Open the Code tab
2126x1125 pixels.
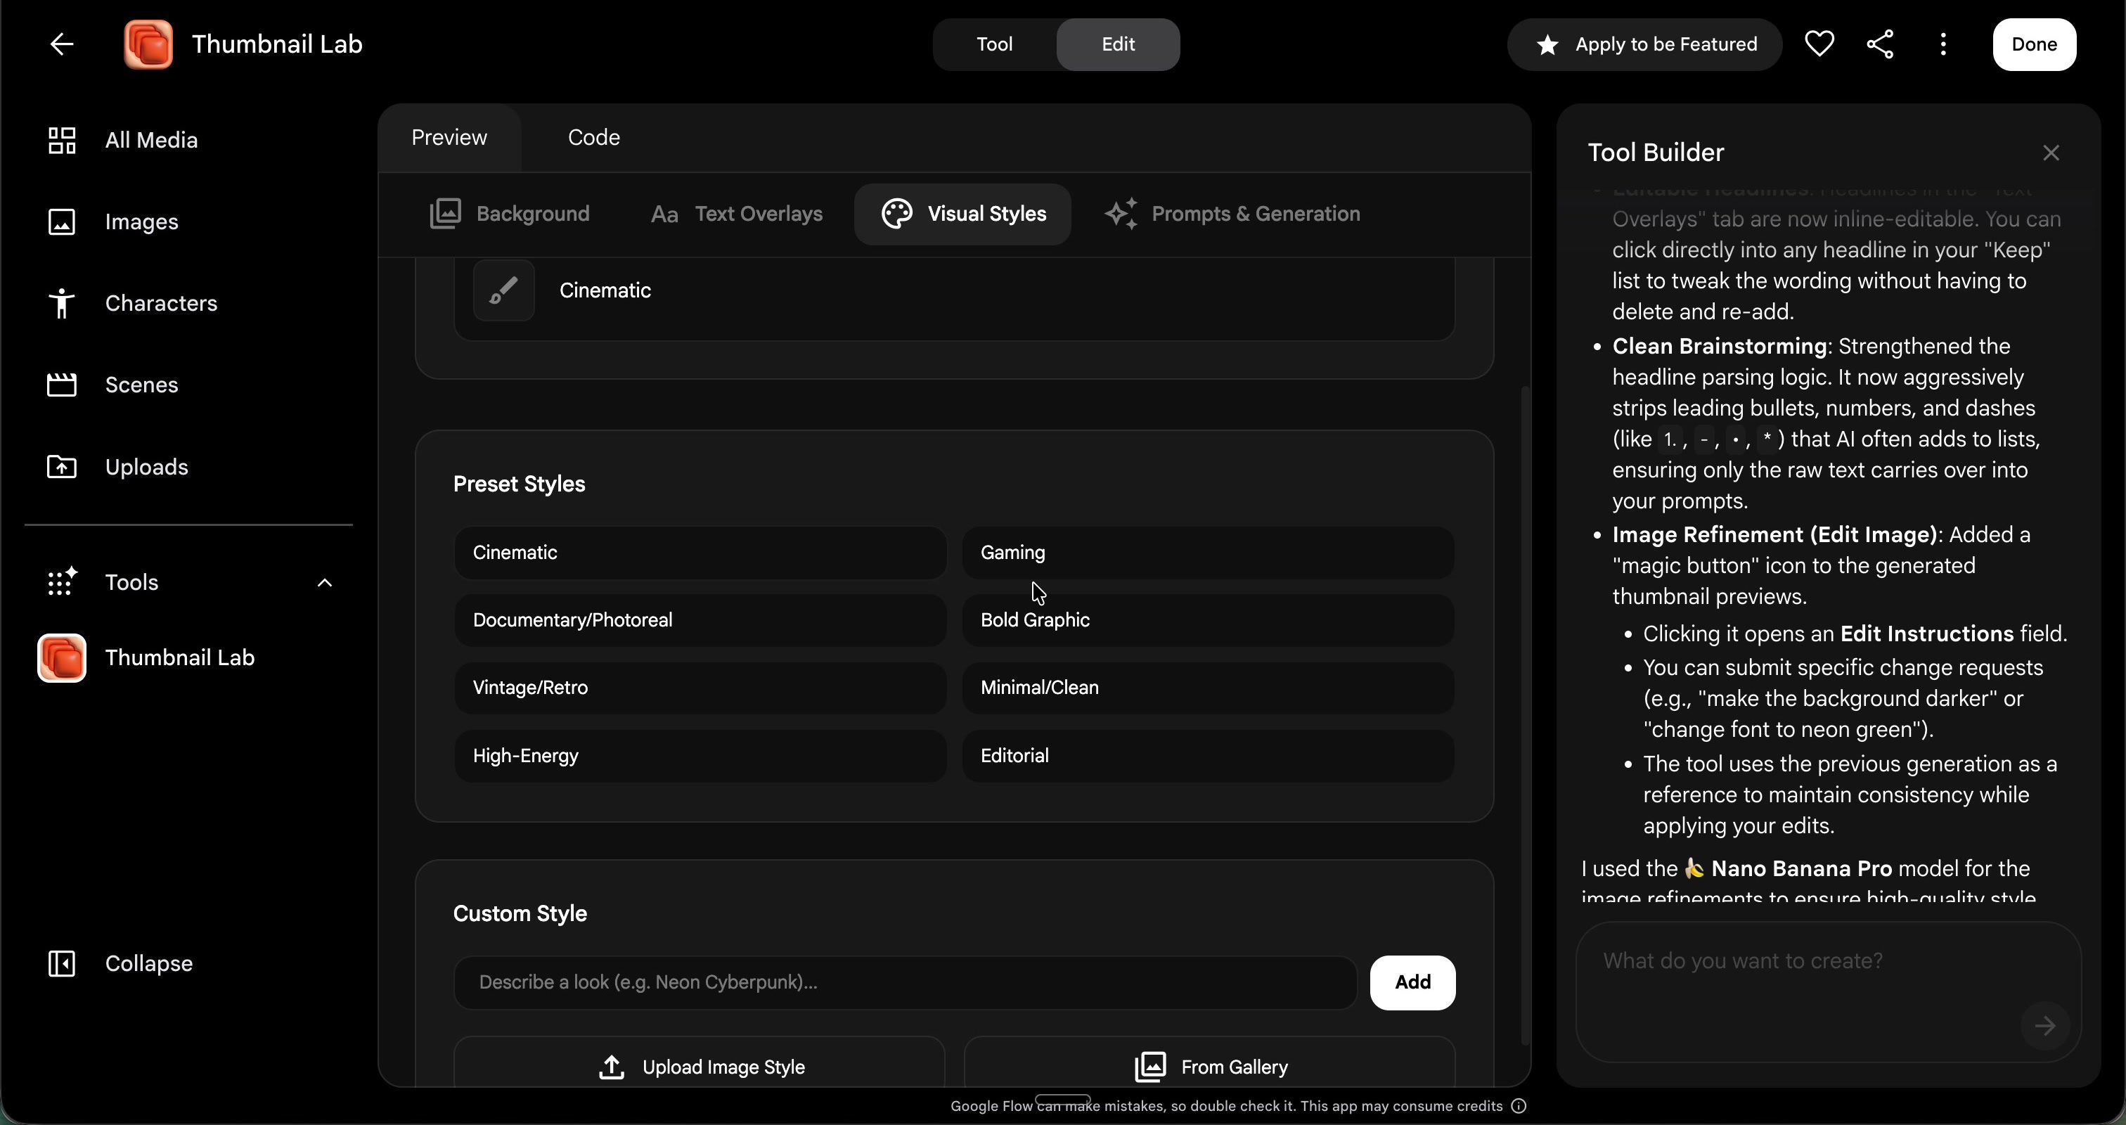594,138
